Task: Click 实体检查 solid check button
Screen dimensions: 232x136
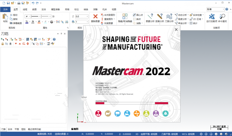Action: [196, 15]
